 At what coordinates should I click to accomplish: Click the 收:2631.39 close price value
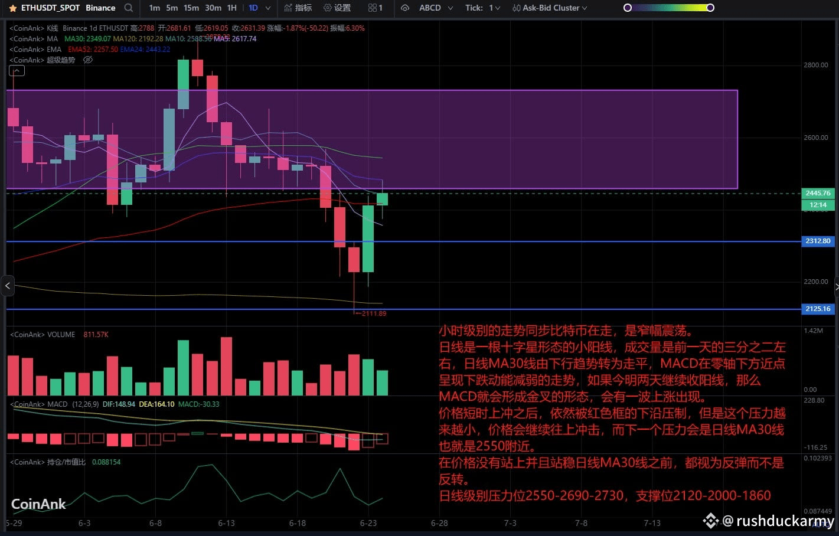tap(249, 28)
